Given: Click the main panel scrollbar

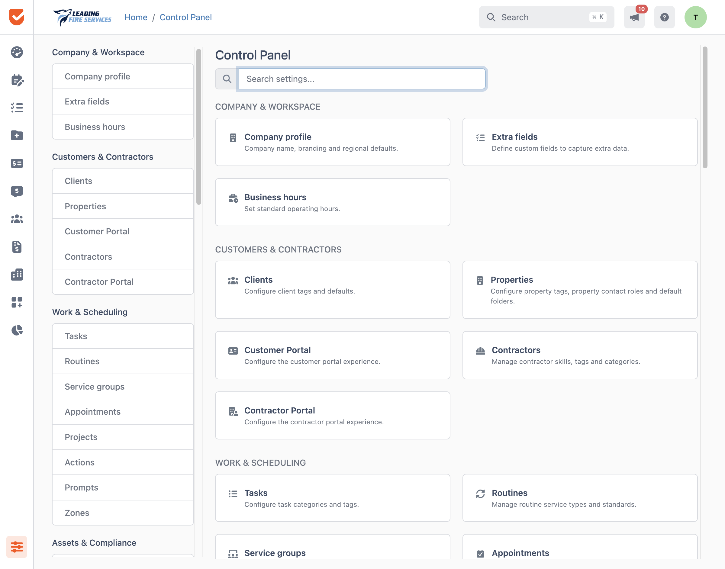Looking at the screenshot, I should 705,107.
